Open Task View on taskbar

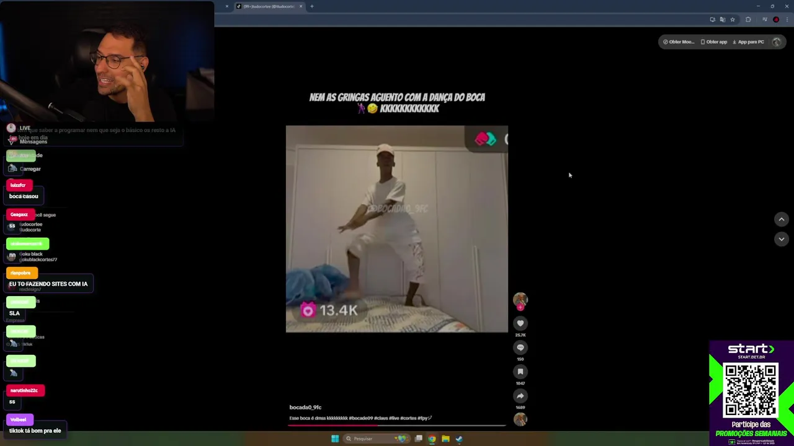[419, 439]
